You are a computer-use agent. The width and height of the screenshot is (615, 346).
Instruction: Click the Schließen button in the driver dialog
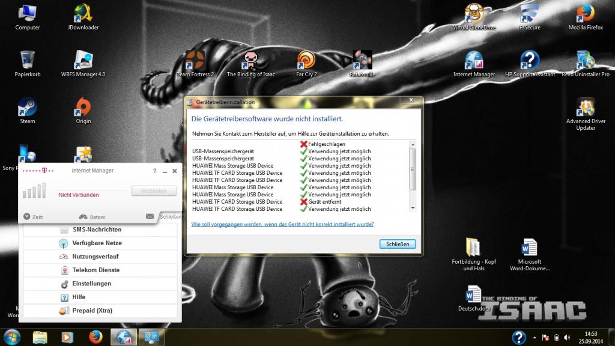click(x=398, y=244)
